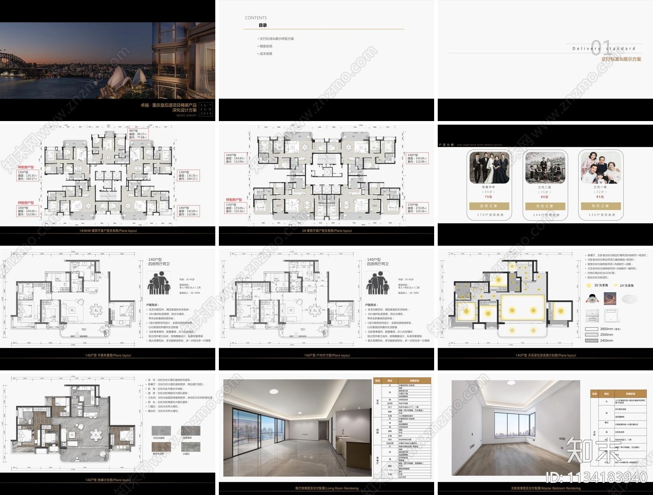Click the 2500mm ceiling height legend swatch
This screenshot has height=495, width=653.
[x=592, y=334]
